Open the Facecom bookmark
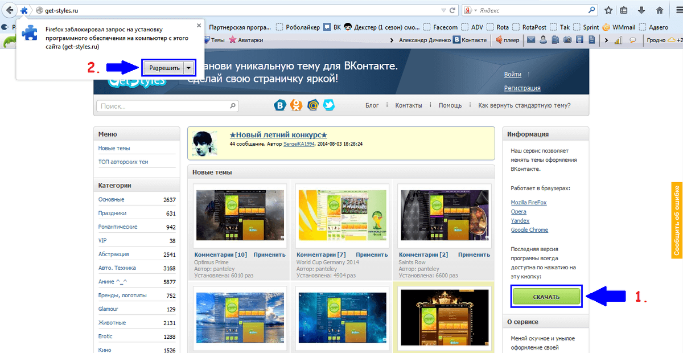Viewport: 683px width, 353px height. tap(441, 27)
